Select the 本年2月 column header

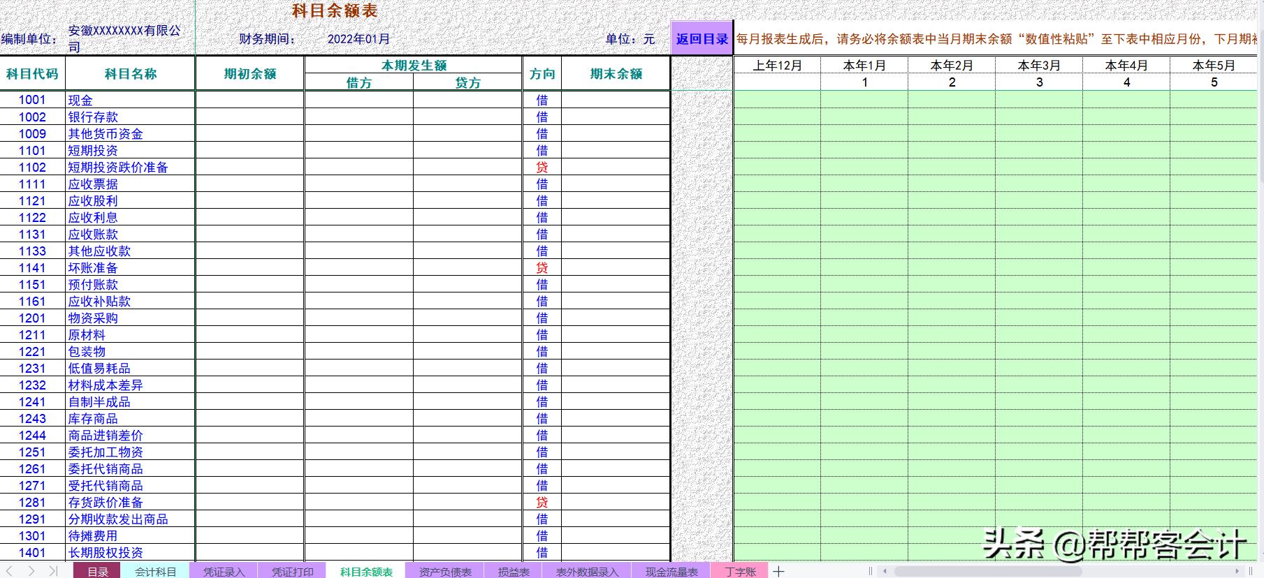952,66
